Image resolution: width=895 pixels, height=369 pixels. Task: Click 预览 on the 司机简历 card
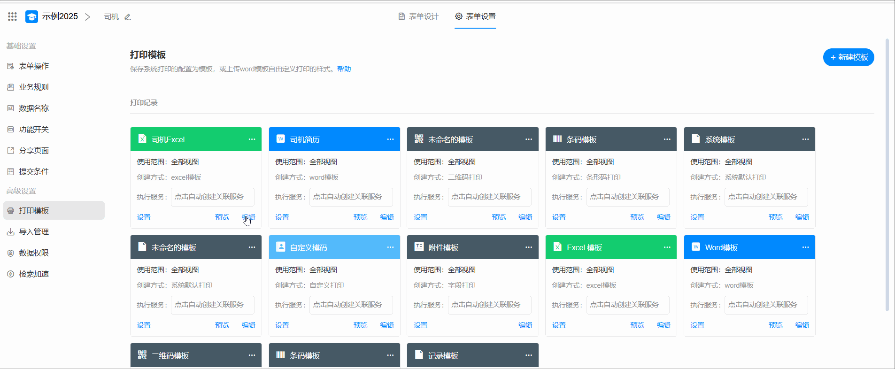360,217
